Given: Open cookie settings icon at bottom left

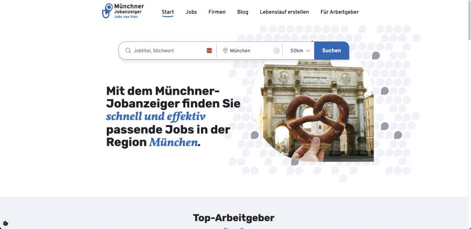Looking at the screenshot, I should pos(5,223).
